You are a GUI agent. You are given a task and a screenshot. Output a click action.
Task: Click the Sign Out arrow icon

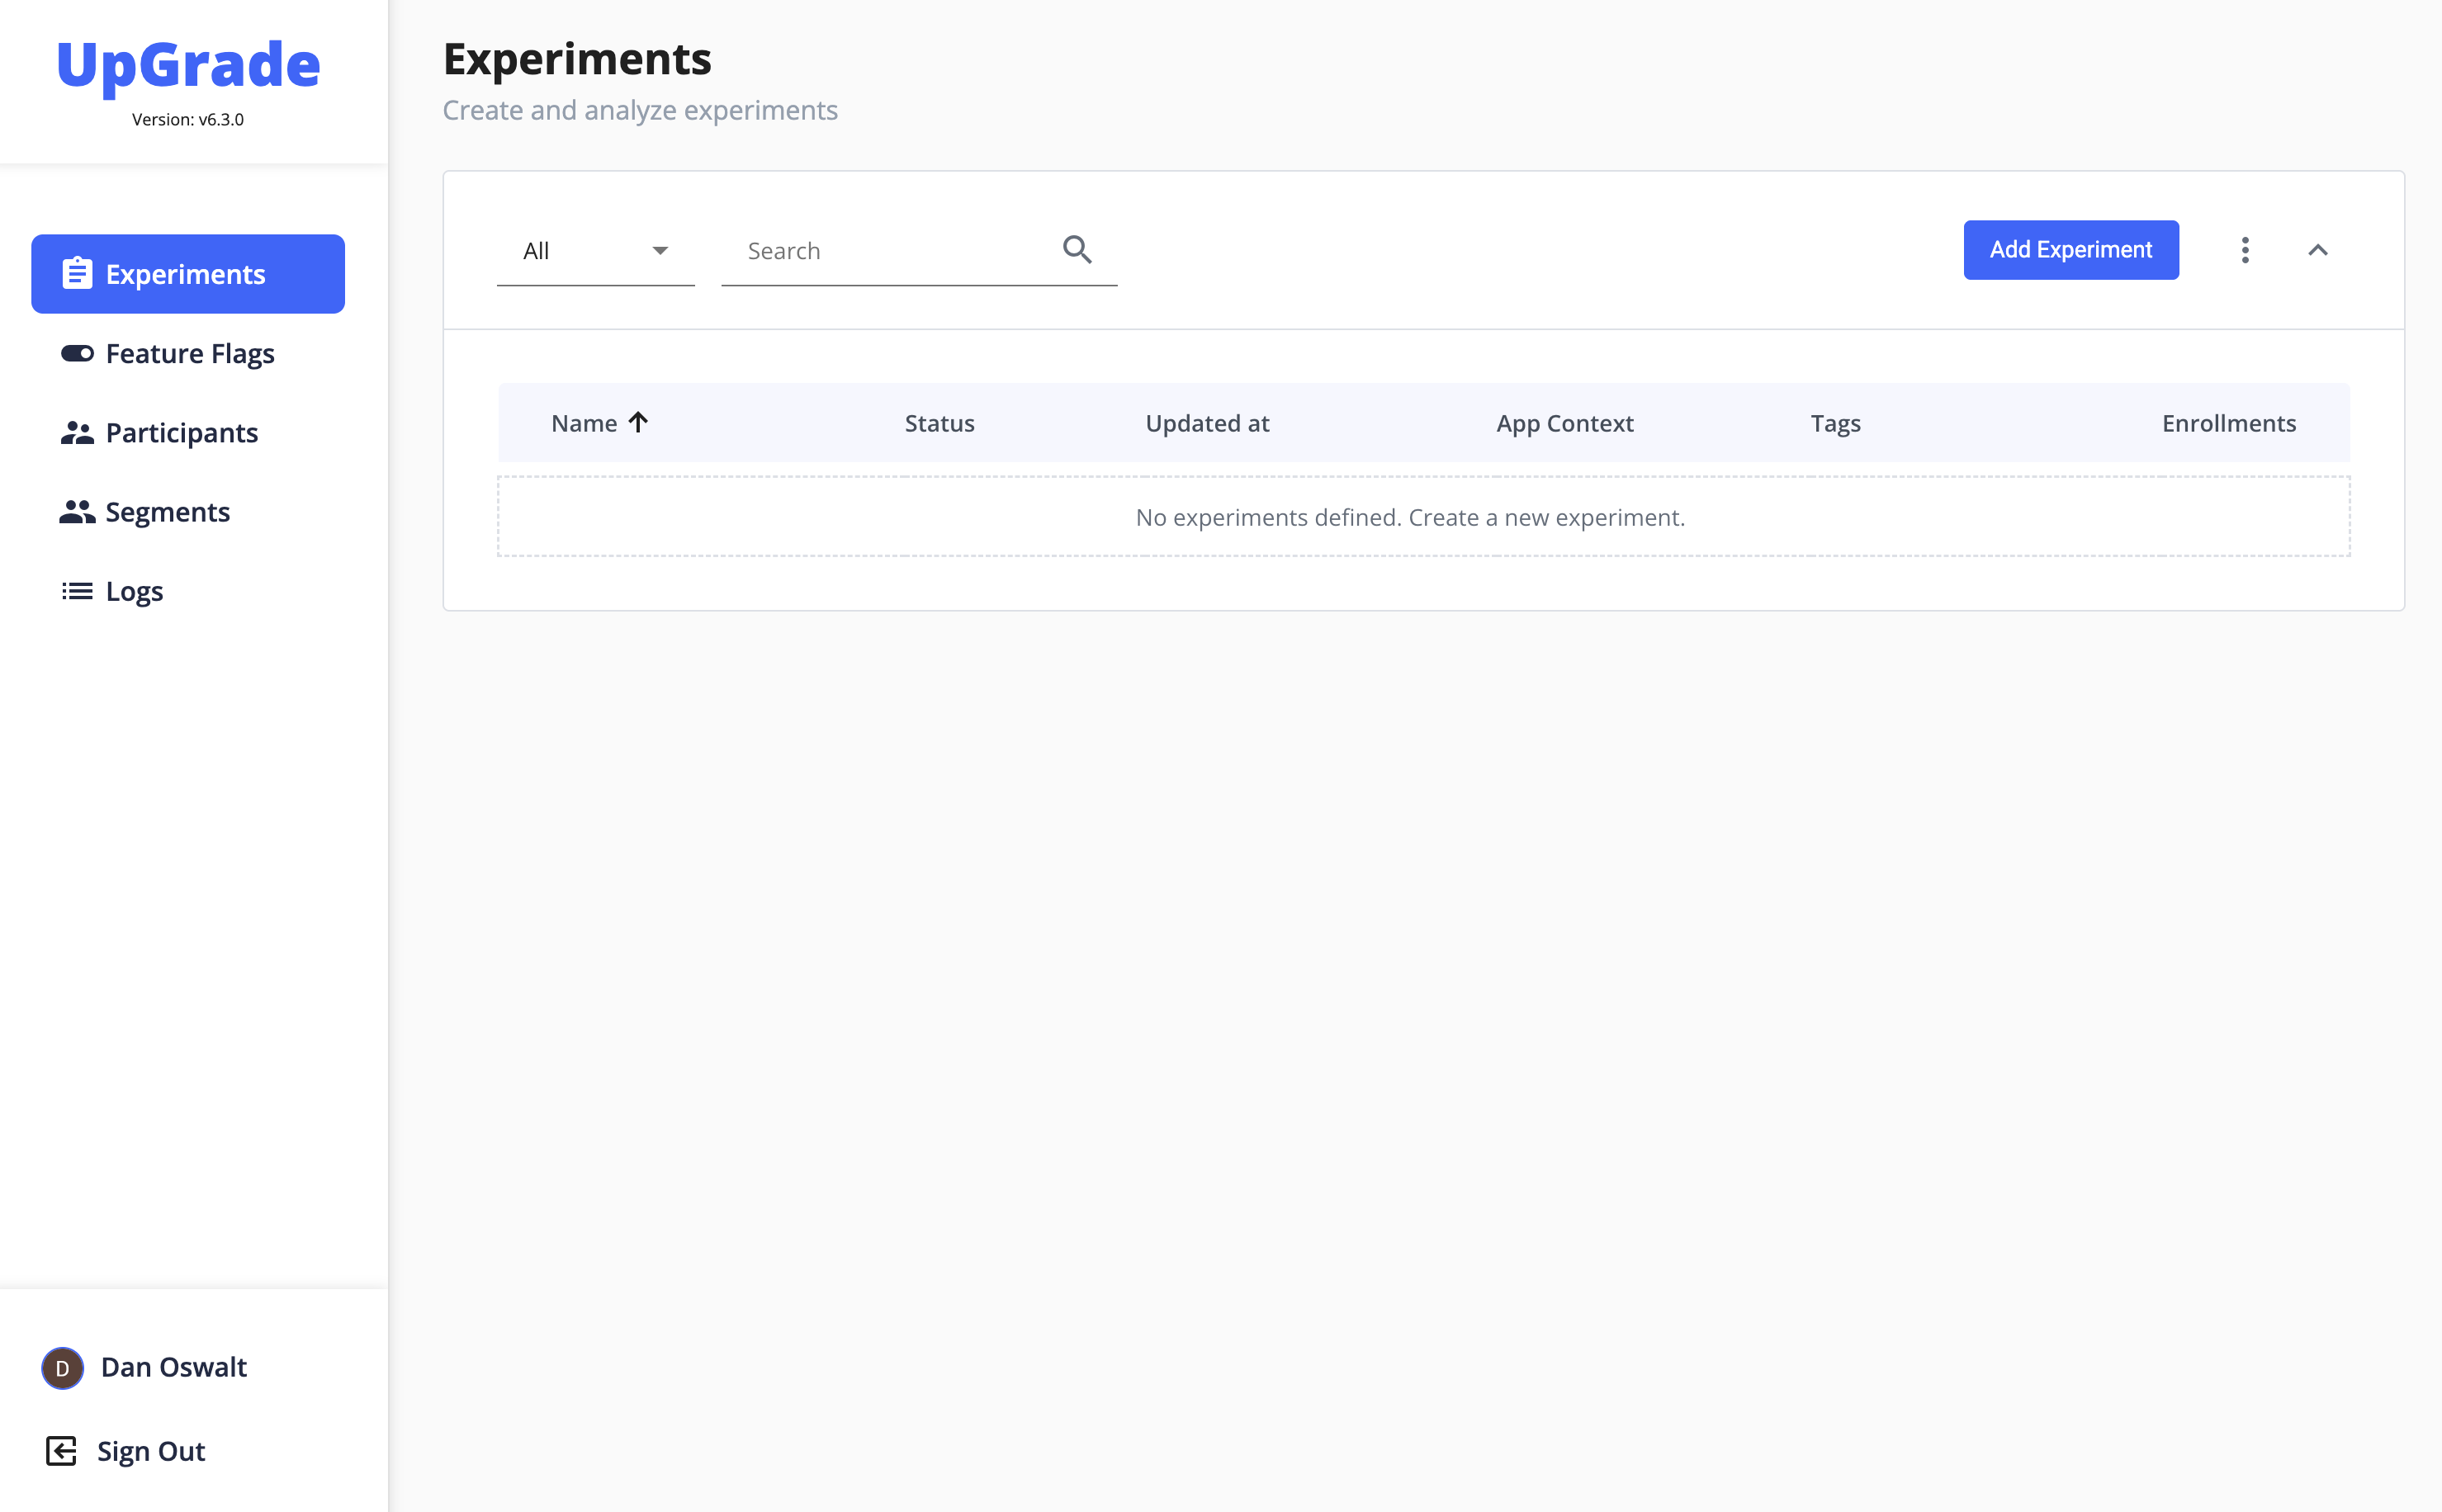click(61, 1450)
